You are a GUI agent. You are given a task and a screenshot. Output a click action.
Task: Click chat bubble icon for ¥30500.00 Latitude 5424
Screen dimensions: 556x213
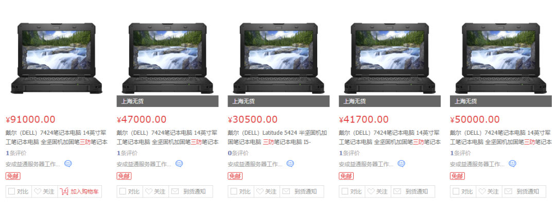pos(290,164)
